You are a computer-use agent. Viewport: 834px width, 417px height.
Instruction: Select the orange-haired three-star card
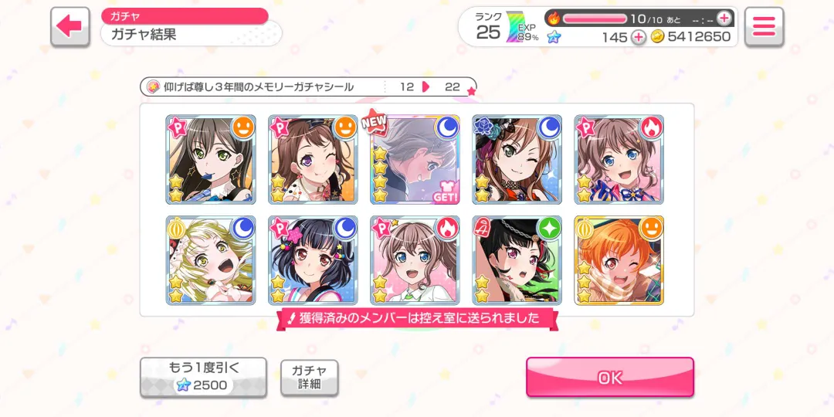click(x=619, y=260)
